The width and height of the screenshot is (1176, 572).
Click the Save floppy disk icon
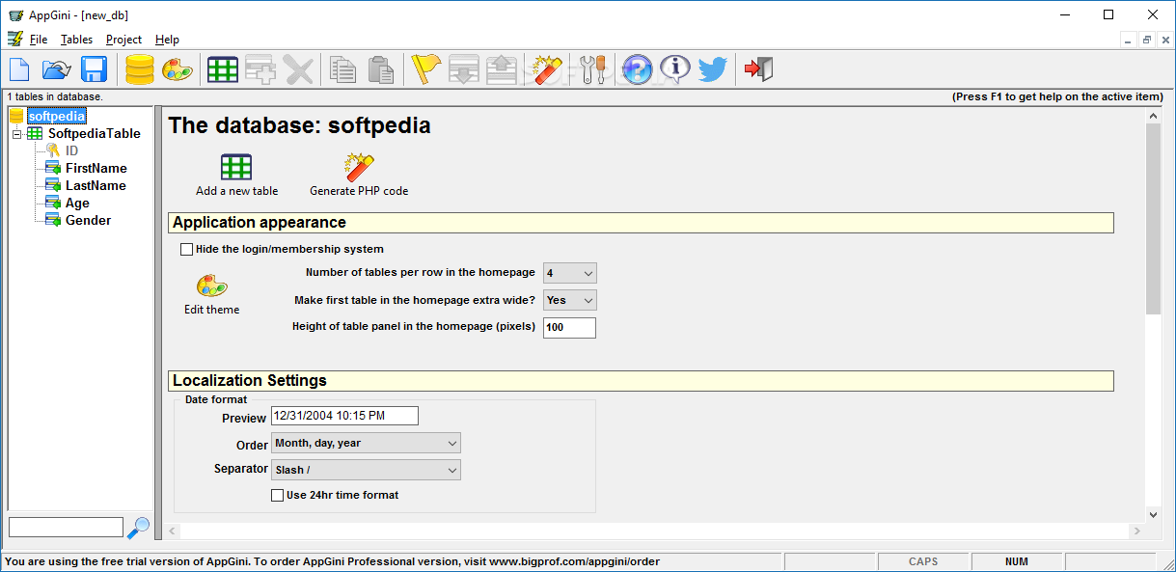pyautogui.click(x=94, y=69)
